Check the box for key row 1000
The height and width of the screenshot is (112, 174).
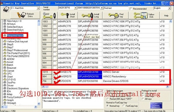point(55,35)
